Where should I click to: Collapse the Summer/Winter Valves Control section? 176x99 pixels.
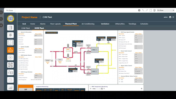[x=120, y=76]
